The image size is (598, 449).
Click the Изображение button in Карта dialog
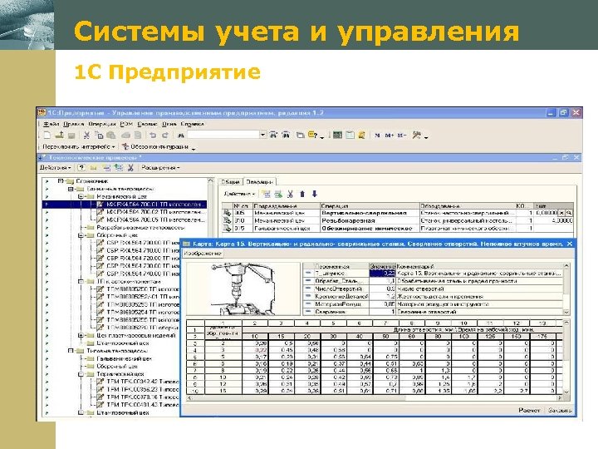point(202,253)
